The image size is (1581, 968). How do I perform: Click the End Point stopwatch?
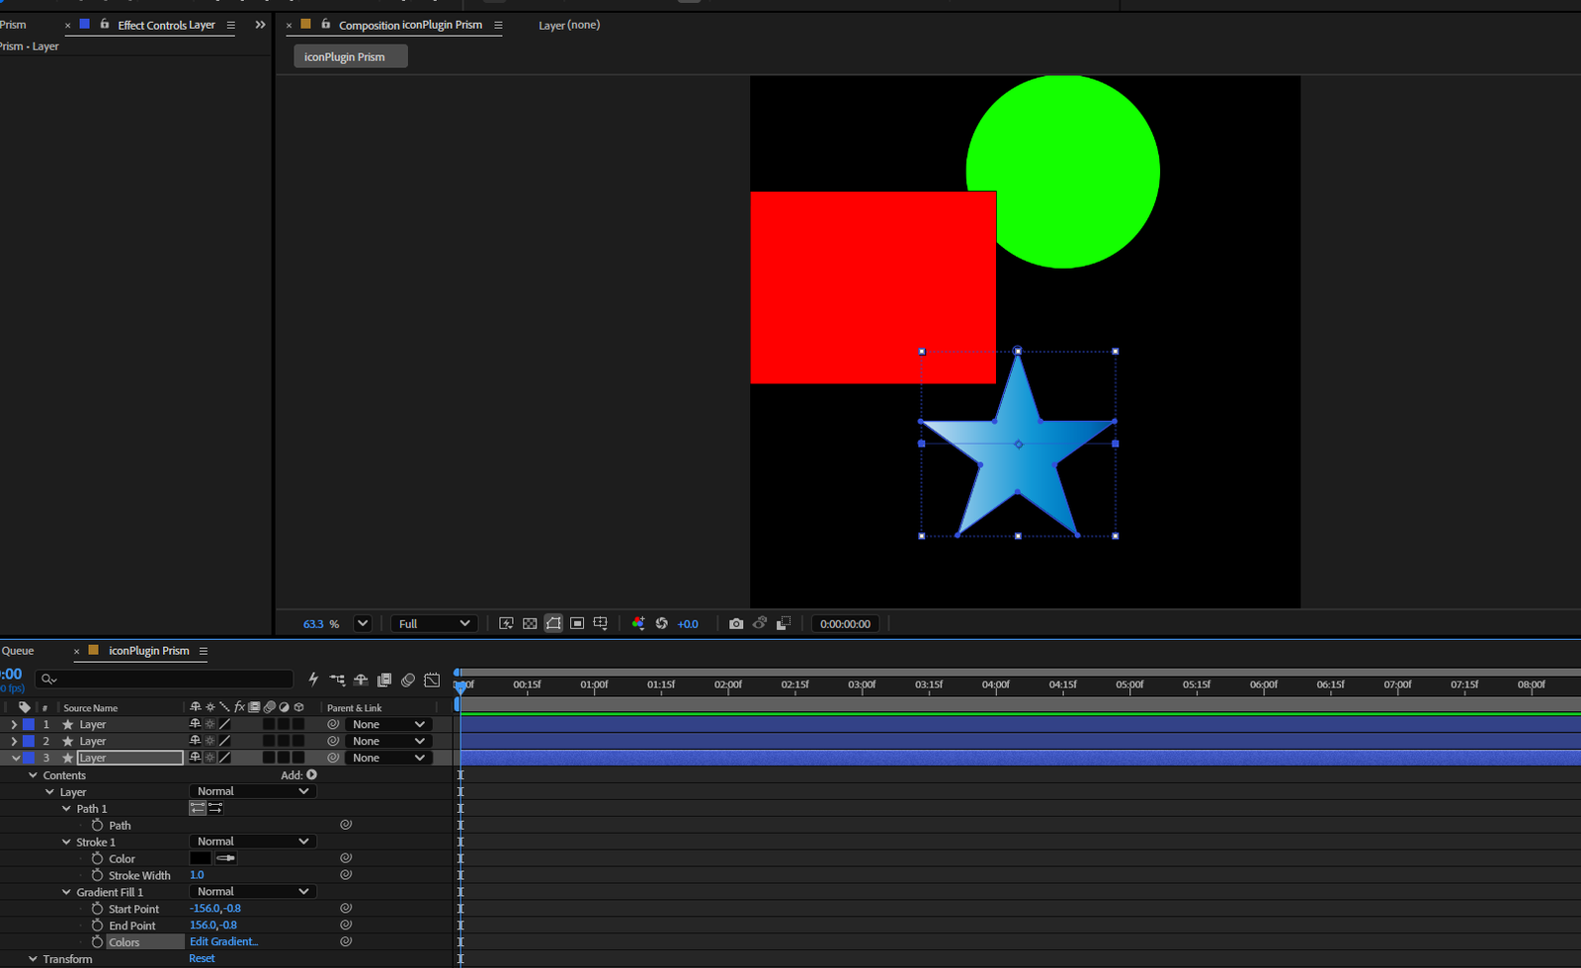click(97, 926)
